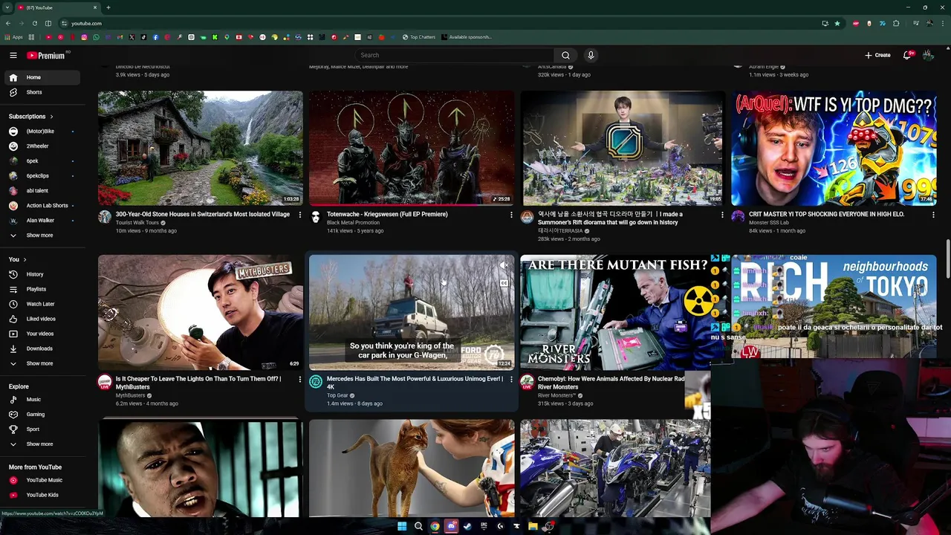Image resolution: width=951 pixels, height=535 pixels.
Task: Open Tourist Walk Tours channel avatar
Action: [x=105, y=217]
